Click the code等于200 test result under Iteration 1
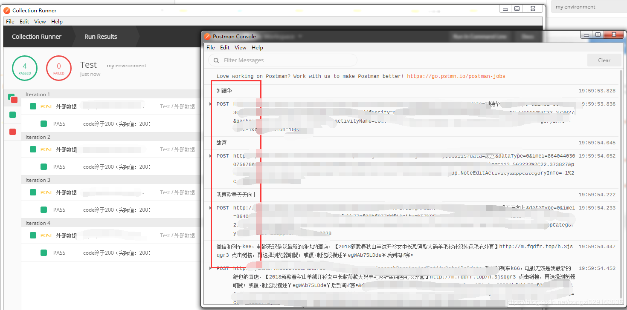627x310 pixels. click(117, 124)
